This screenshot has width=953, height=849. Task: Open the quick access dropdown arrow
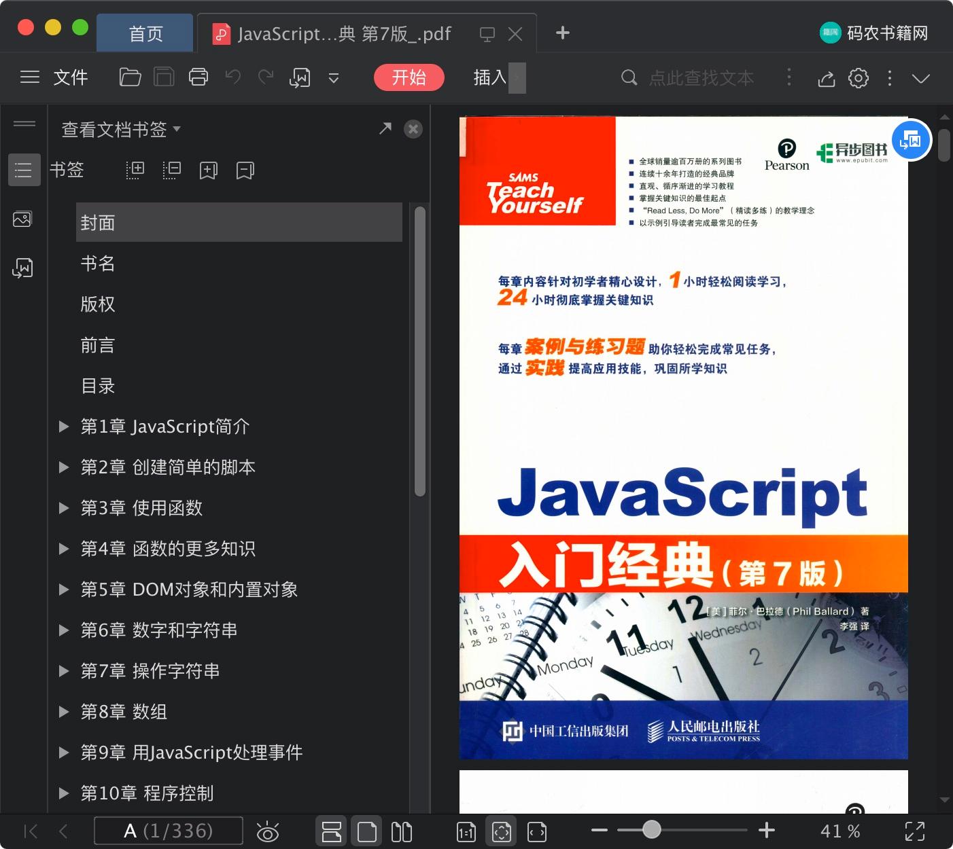click(x=334, y=78)
